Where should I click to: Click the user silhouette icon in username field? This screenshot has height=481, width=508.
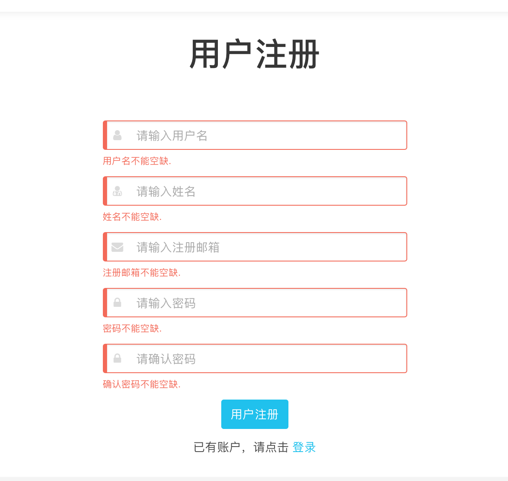118,135
